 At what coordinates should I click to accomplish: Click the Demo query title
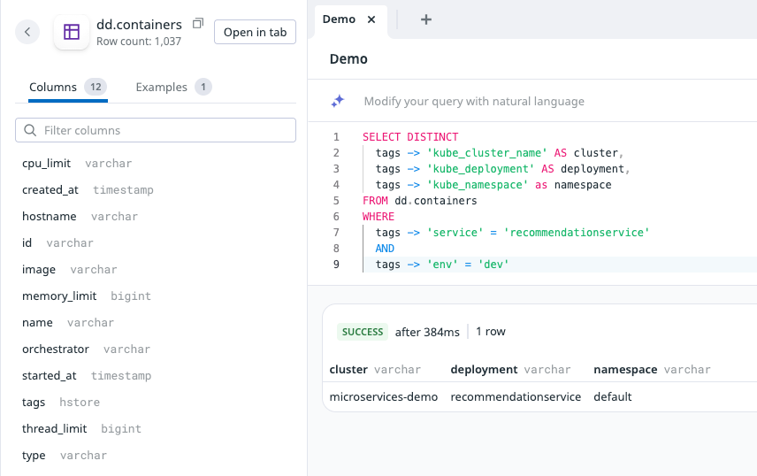[x=348, y=59]
